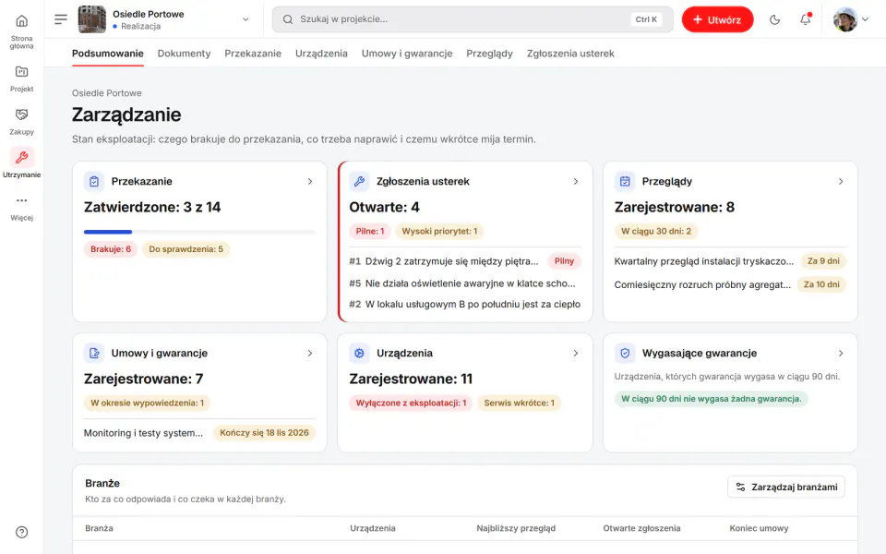Image resolution: width=886 pixels, height=554 pixels.
Task: Click the Umowy i gwarancje card document icon
Action: pos(94,354)
